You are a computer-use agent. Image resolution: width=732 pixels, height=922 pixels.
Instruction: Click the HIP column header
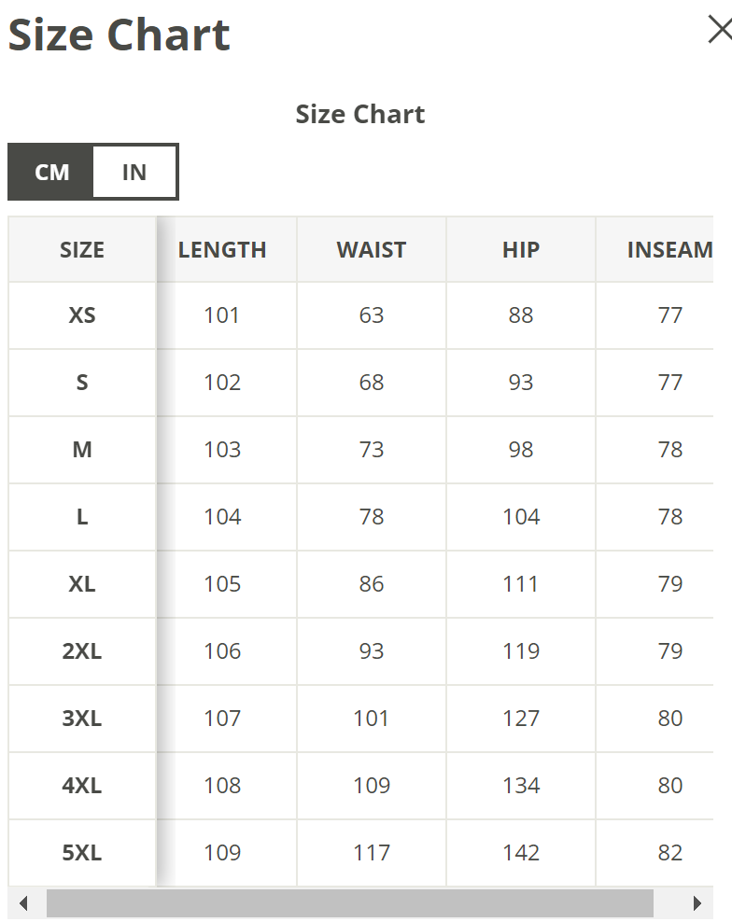coord(521,250)
